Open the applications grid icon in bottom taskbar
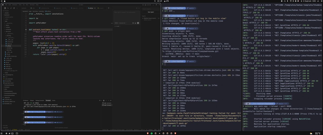Image resolution: width=323 pixels, height=135 pixels. (1, 133)
